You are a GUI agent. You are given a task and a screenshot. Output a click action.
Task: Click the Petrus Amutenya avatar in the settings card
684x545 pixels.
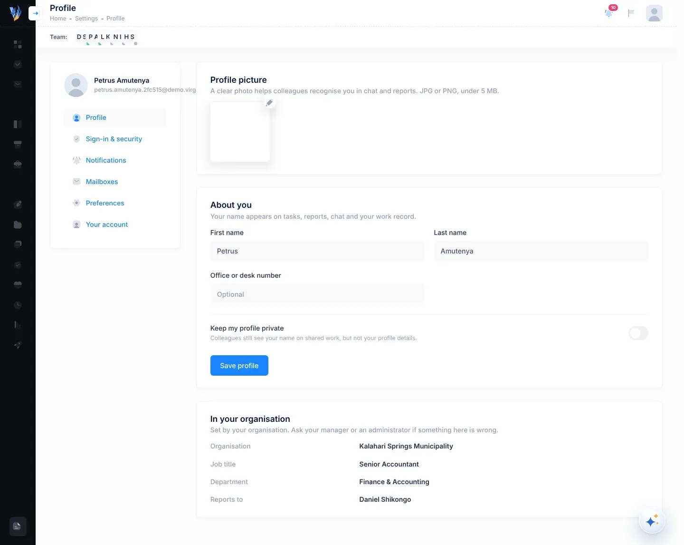[76, 85]
